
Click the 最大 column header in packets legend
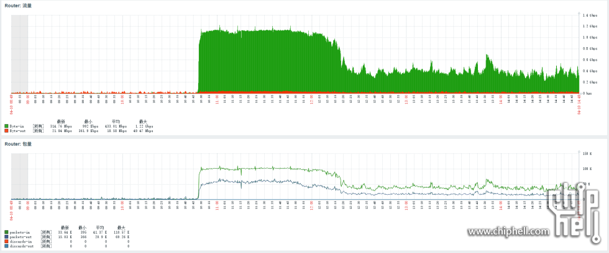tap(121, 228)
